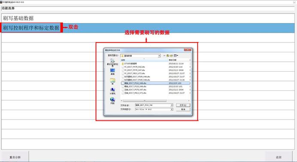Select the 刷写控制程序和标定数据 function row
Image resolution: width=297 pixels, height=162 pixels.
pos(148,28)
